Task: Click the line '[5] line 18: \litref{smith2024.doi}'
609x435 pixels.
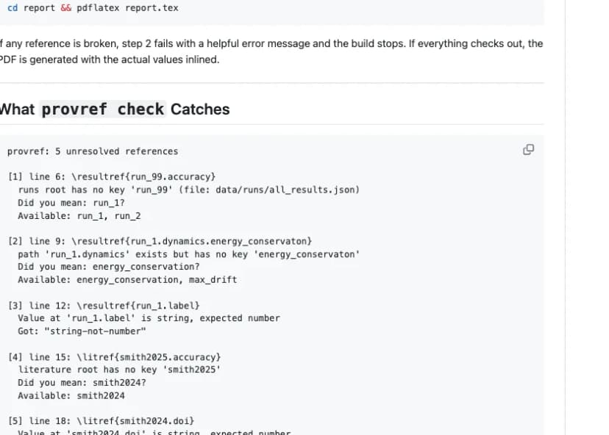Action: click(x=101, y=421)
